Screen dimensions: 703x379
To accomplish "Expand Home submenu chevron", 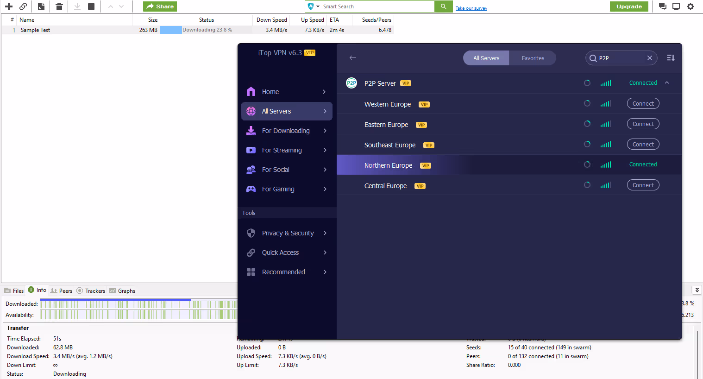I will point(324,92).
